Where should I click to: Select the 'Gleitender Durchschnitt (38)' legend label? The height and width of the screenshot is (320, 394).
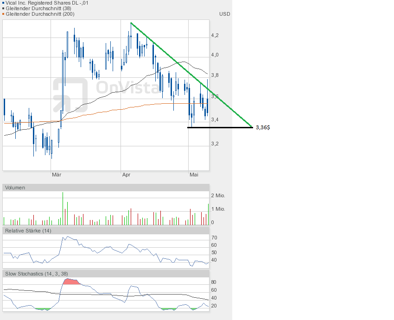[x=39, y=8]
